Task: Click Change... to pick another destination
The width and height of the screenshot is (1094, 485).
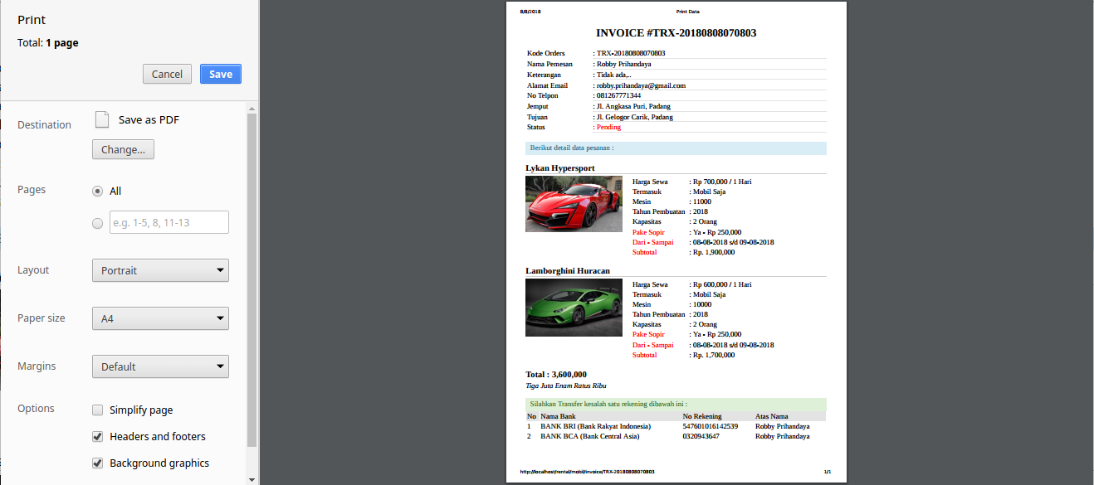Action: 123,150
